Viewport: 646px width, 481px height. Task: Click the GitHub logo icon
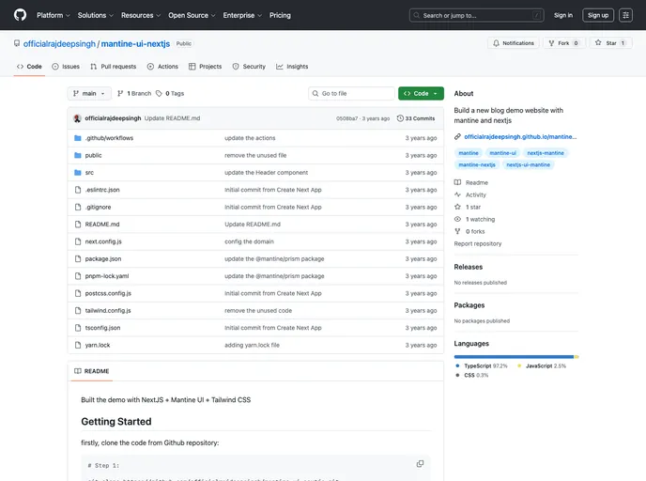20,15
